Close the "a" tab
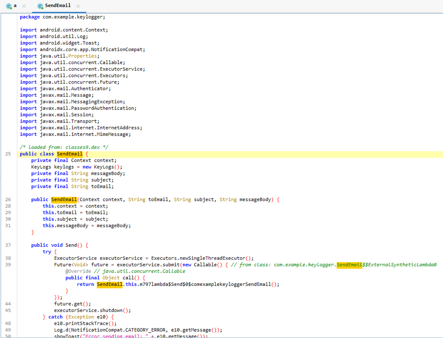443x338 pixels. pos(24,6)
